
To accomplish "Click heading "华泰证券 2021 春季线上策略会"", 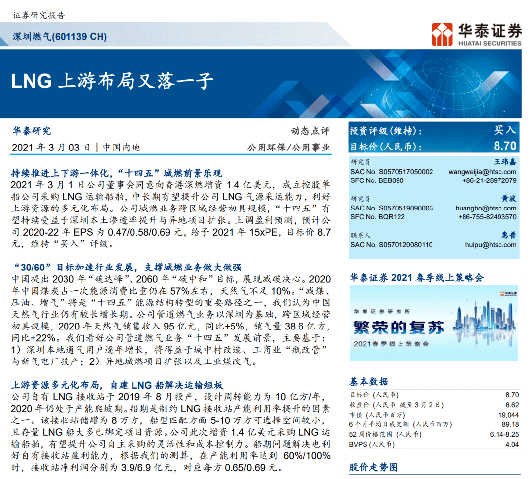I will pos(417,278).
